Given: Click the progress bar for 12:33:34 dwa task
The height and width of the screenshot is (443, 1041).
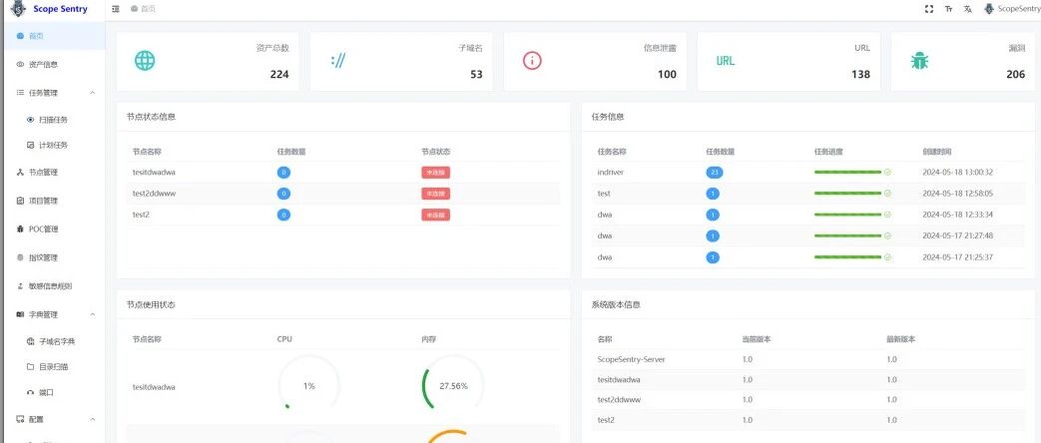Looking at the screenshot, I should [x=847, y=215].
